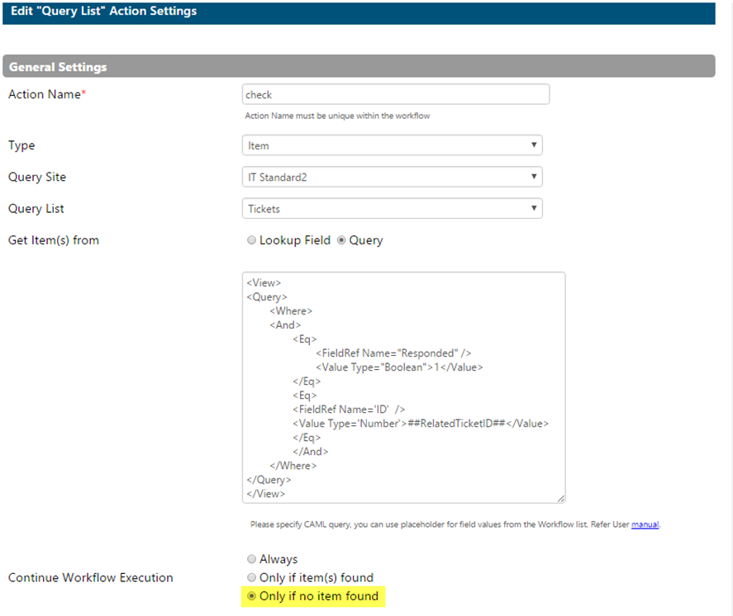The height and width of the screenshot is (616, 733).
Task: Open the User manual link
Action: 645,524
